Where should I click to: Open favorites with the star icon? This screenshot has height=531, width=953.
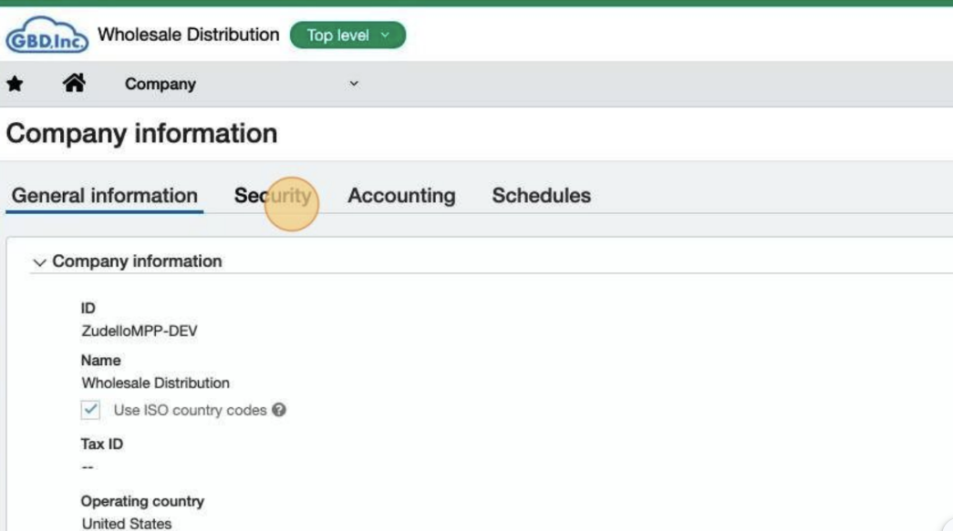[x=15, y=84]
